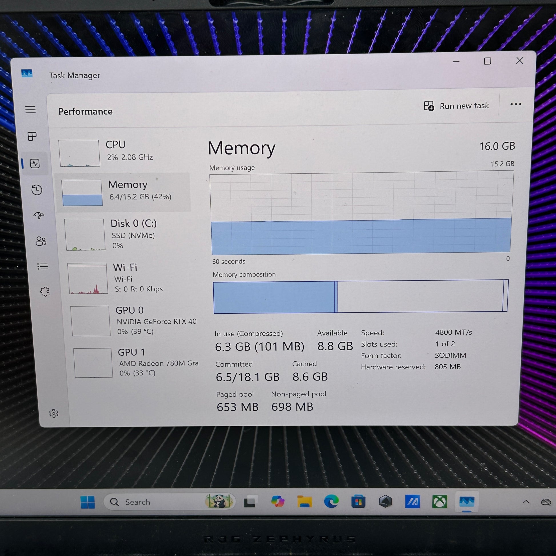556x556 pixels.
Task: Open Microsoft Edge from the taskbar
Action: pos(331,502)
